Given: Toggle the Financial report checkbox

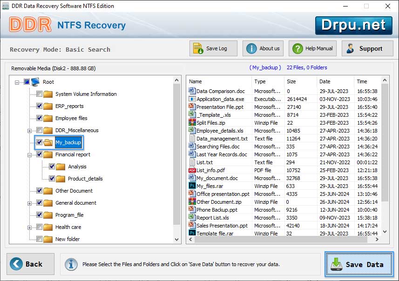Looking at the screenshot, I should [39, 154].
